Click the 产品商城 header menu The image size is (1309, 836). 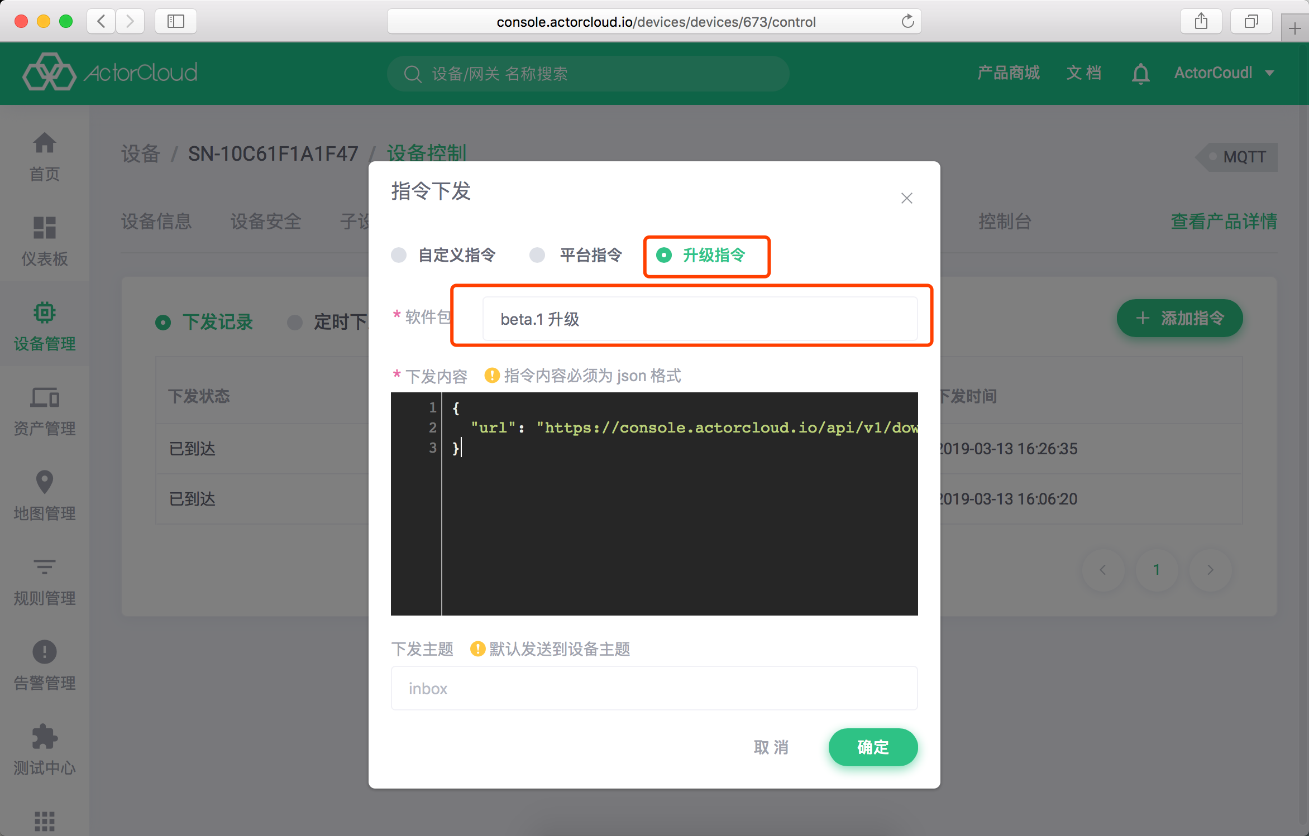[x=1009, y=73]
